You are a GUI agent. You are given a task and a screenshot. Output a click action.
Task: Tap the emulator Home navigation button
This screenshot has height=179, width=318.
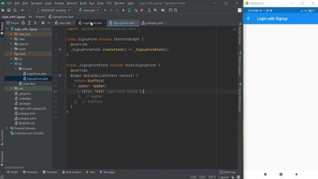click(281, 175)
